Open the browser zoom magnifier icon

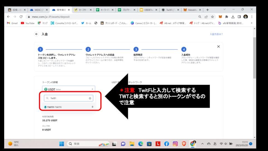click(200, 16)
